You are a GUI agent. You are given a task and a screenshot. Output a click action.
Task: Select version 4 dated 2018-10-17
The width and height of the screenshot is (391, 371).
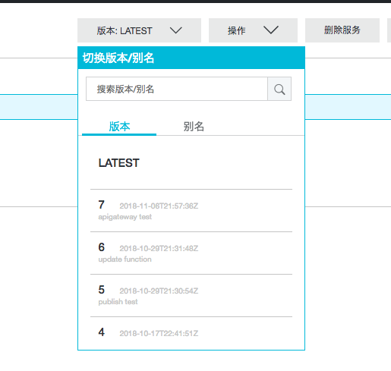tap(191, 333)
